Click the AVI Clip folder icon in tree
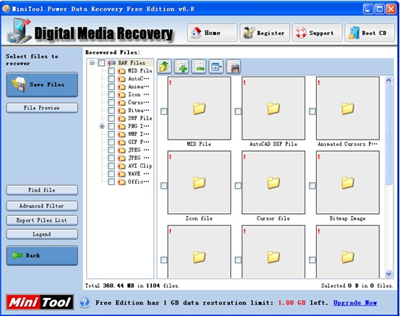This screenshot has width=400, height=316. [122, 166]
